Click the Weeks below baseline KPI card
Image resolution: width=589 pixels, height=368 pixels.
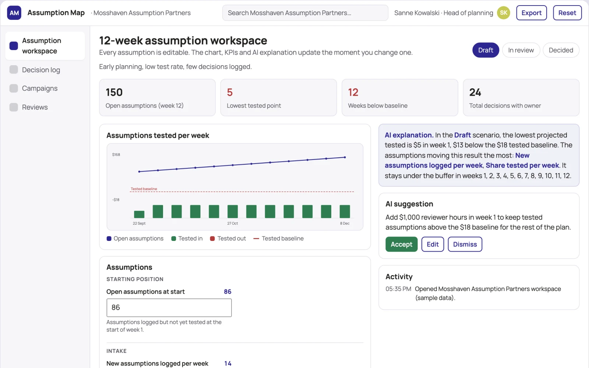tap(400, 98)
